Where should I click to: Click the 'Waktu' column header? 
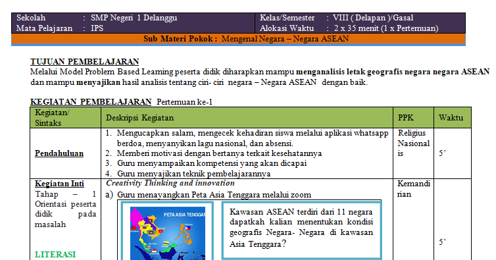451,117
